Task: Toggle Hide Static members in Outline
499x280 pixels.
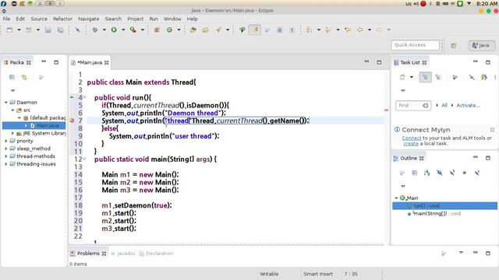Action: [x=452, y=173]
